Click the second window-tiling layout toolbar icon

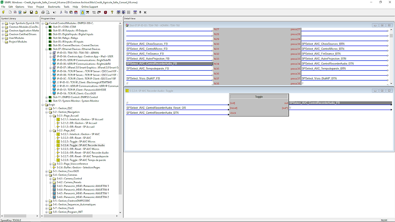[x=124, y=12]
